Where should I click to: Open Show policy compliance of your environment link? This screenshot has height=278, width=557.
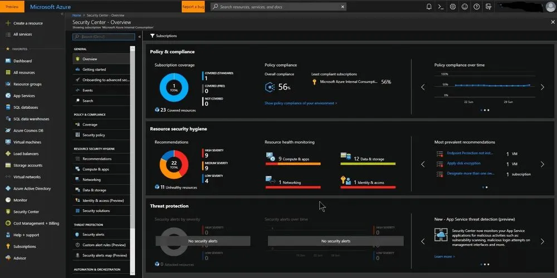coord(301,103)
